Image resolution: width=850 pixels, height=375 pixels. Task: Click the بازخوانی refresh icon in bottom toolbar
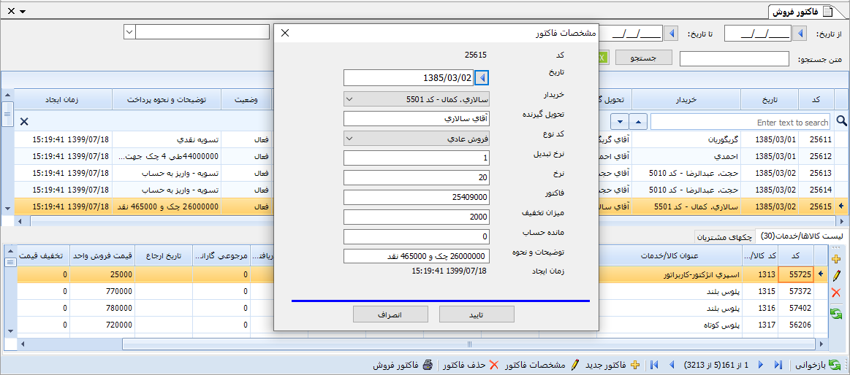pos(835,366)
